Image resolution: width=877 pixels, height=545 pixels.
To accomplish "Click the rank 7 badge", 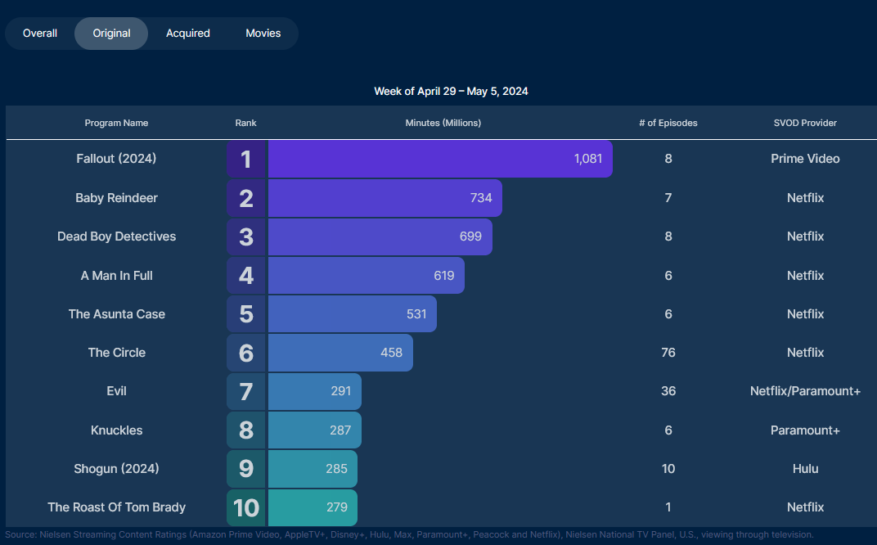I will pyautogui.click(x=246, y=391).
